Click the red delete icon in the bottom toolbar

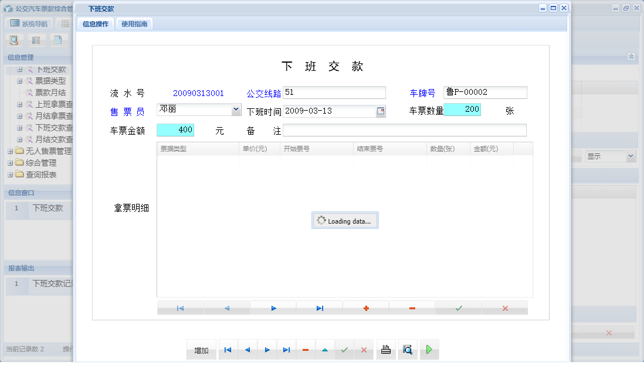point(306,350)
